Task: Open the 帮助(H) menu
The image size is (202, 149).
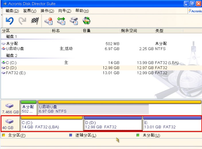Action: click(x=82, y=11)
